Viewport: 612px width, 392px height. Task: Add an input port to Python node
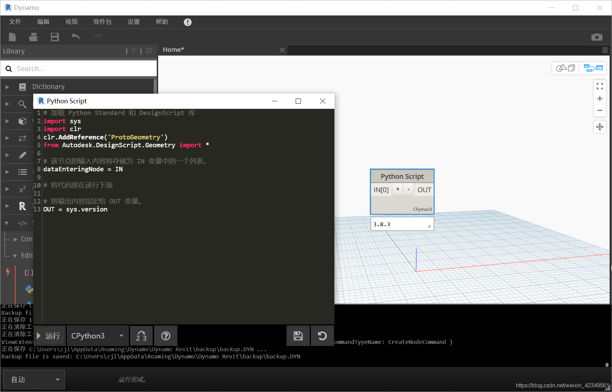coord(398,189)
